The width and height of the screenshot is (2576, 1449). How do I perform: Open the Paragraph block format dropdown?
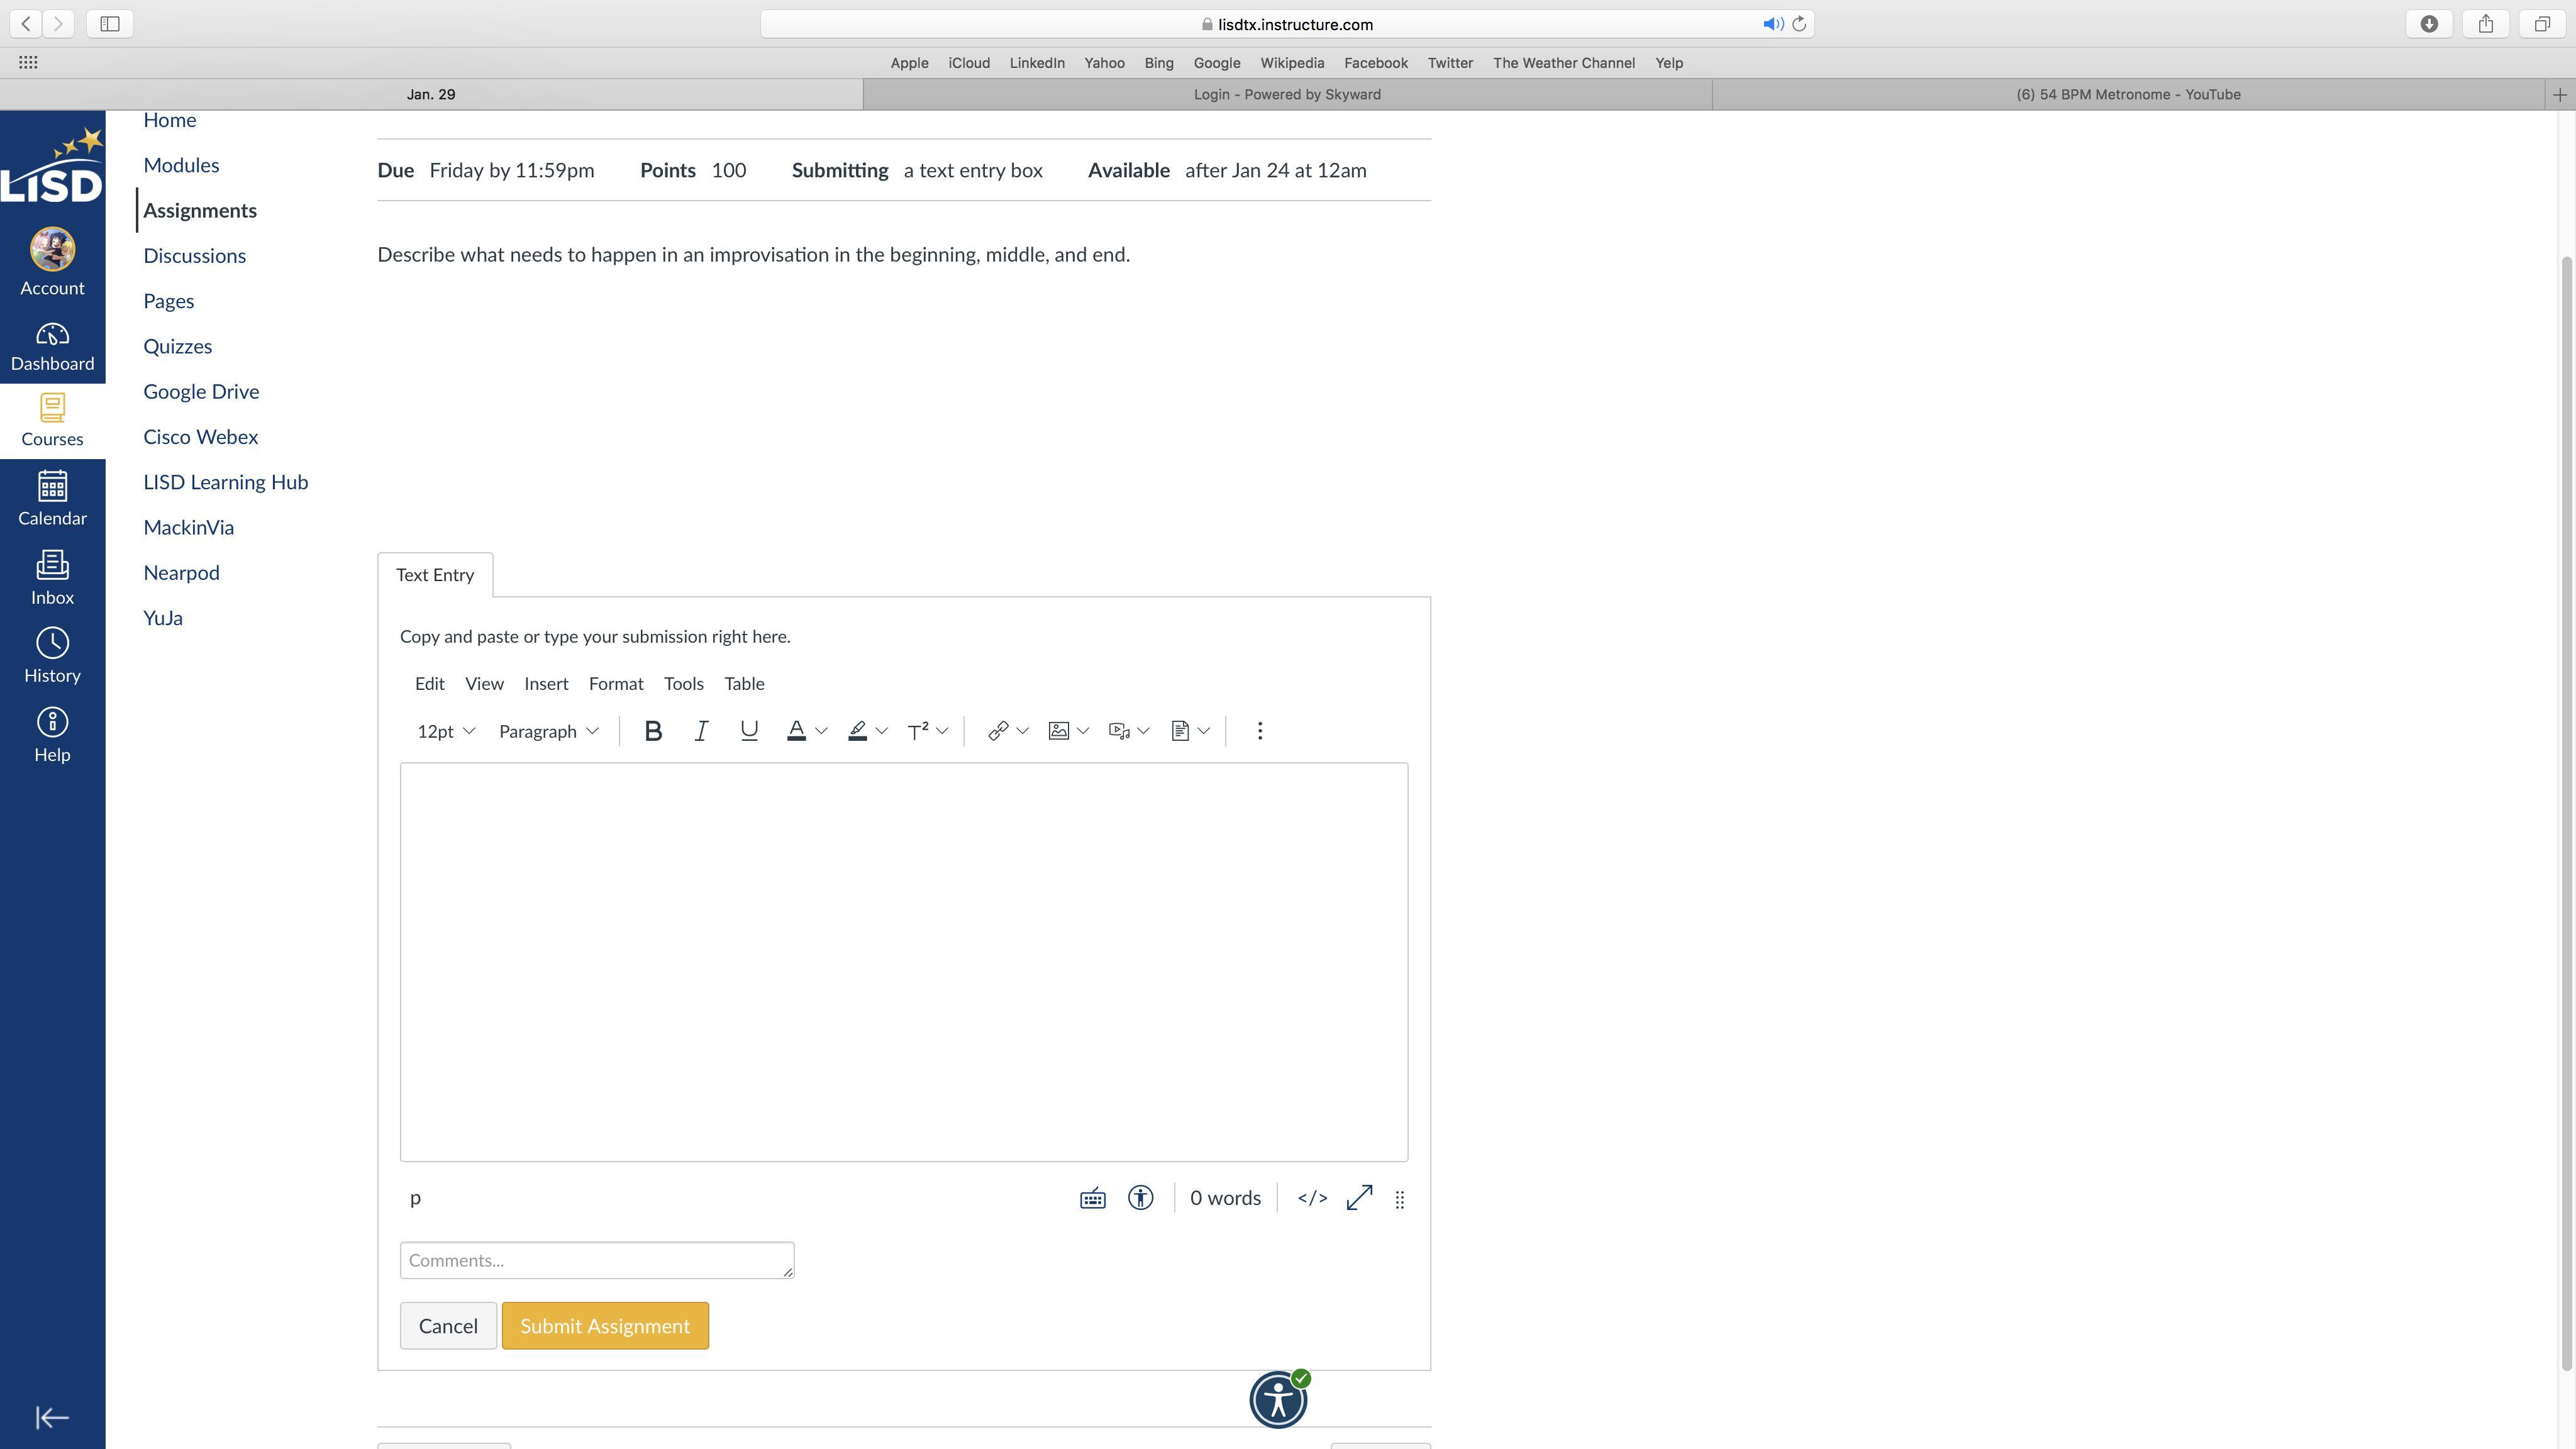tap(548, 731)
